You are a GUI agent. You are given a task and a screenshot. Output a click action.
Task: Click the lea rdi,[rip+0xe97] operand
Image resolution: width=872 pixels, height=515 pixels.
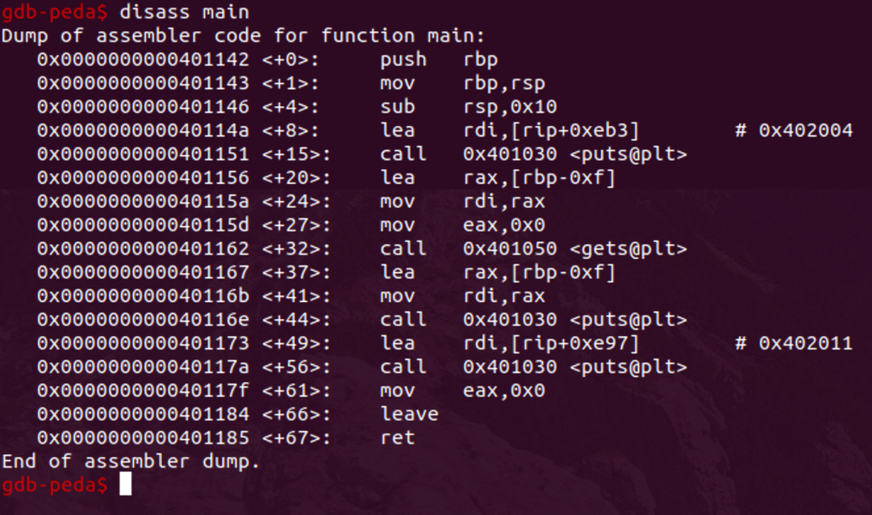551,343
